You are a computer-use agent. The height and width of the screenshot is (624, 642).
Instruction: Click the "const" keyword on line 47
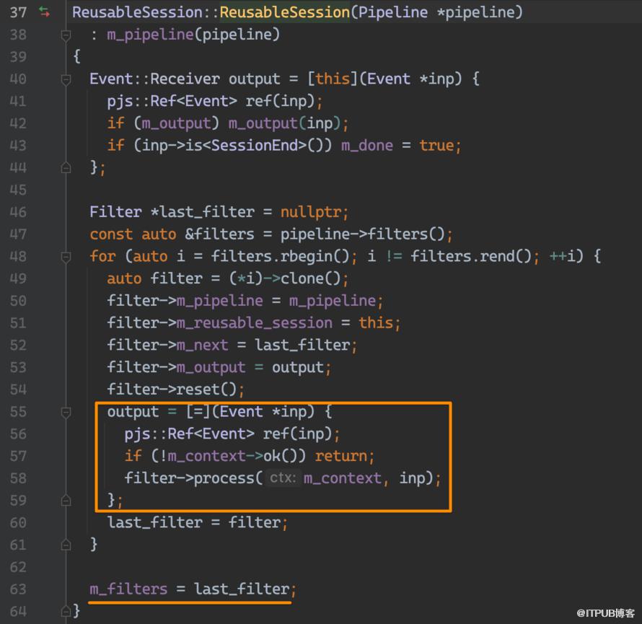coord(111,234)
